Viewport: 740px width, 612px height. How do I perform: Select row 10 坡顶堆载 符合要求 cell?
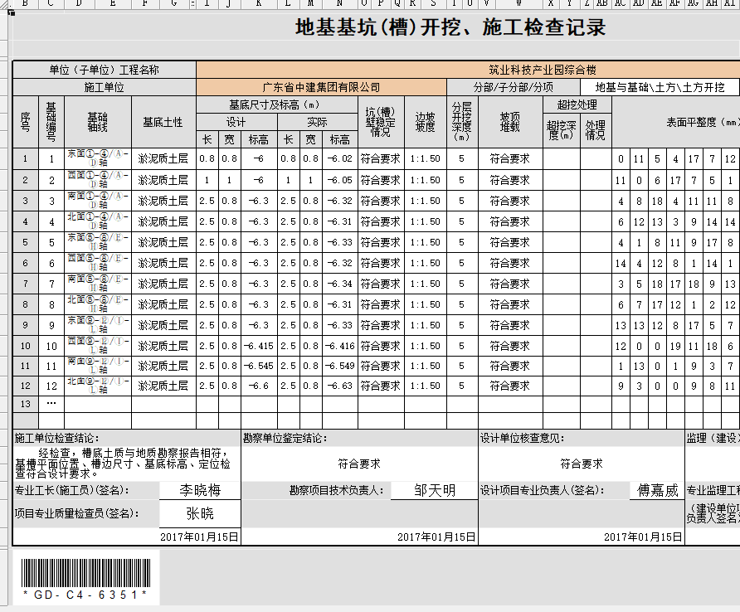tap(510, 346)
